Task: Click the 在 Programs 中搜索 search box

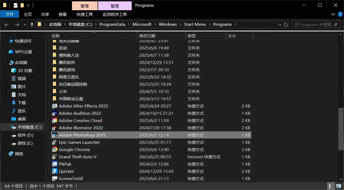Action: click(x=316, y=24)
